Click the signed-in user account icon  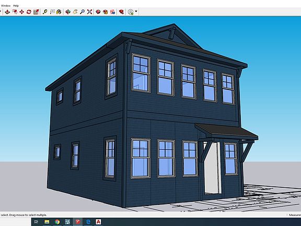coord(131,12)
